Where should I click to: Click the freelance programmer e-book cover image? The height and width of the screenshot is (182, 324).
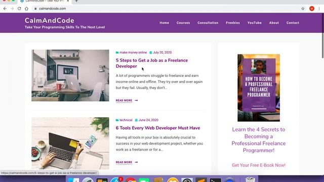click(259, 87)
